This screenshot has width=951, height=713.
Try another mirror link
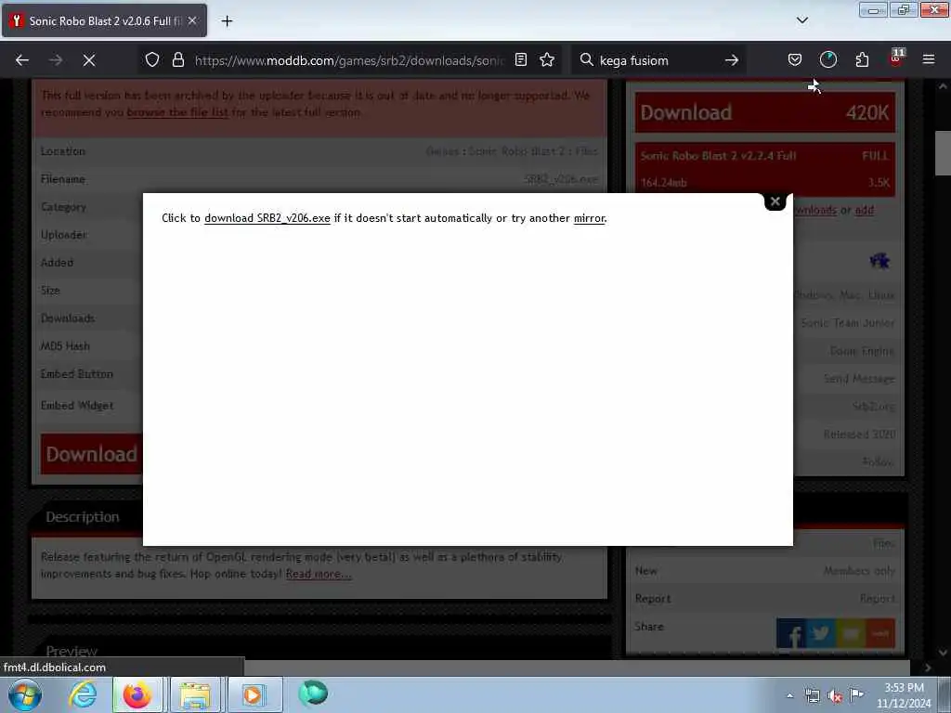tap(589, 218)
